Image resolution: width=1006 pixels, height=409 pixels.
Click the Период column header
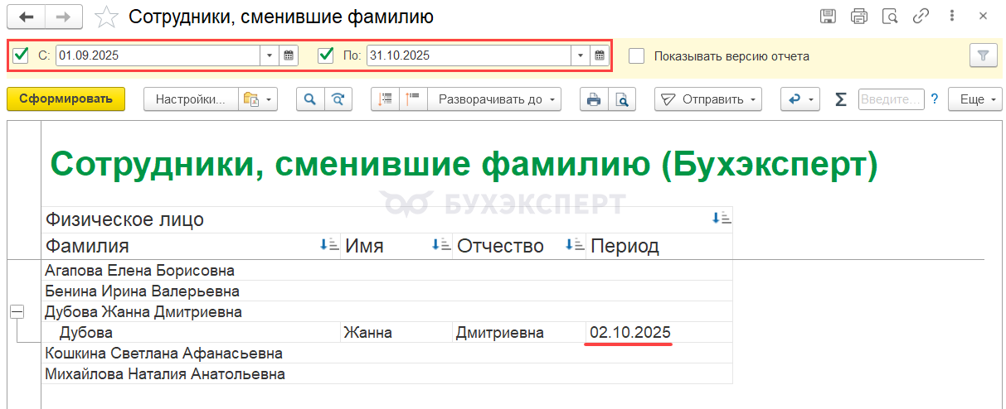tap(659, 246)
